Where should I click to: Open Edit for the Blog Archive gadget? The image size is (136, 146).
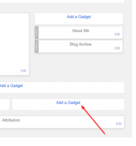(117, 48)
